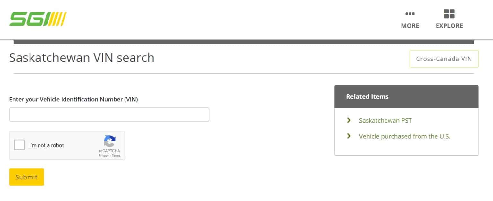Open the three-dot MORE icon
493x201 pixels.
[x=410, y=14]
